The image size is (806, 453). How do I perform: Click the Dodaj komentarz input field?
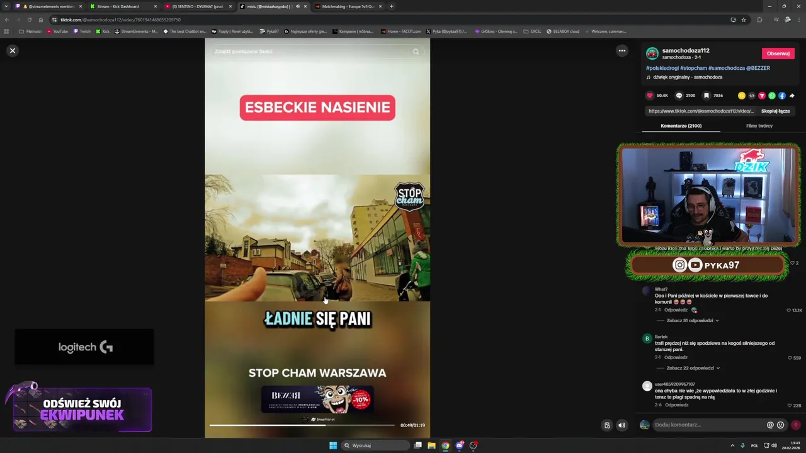pos(708,425)
